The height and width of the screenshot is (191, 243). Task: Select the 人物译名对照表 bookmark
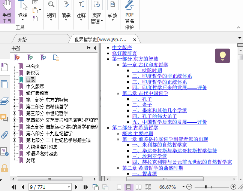pos(42,147)
